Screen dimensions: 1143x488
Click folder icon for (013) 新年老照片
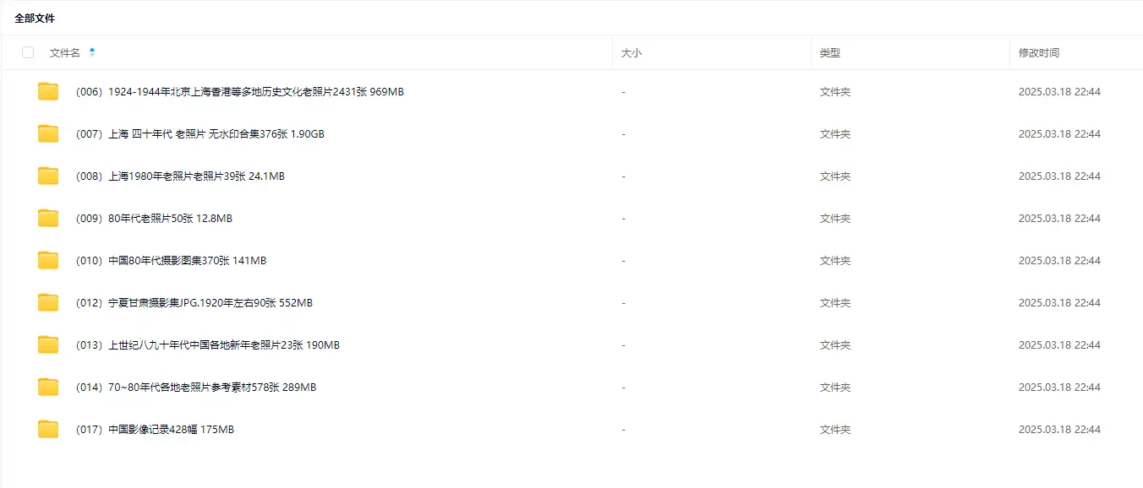coord(48,345)
